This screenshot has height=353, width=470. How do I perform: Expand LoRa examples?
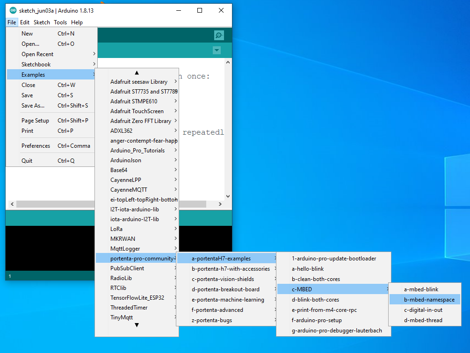137,229
